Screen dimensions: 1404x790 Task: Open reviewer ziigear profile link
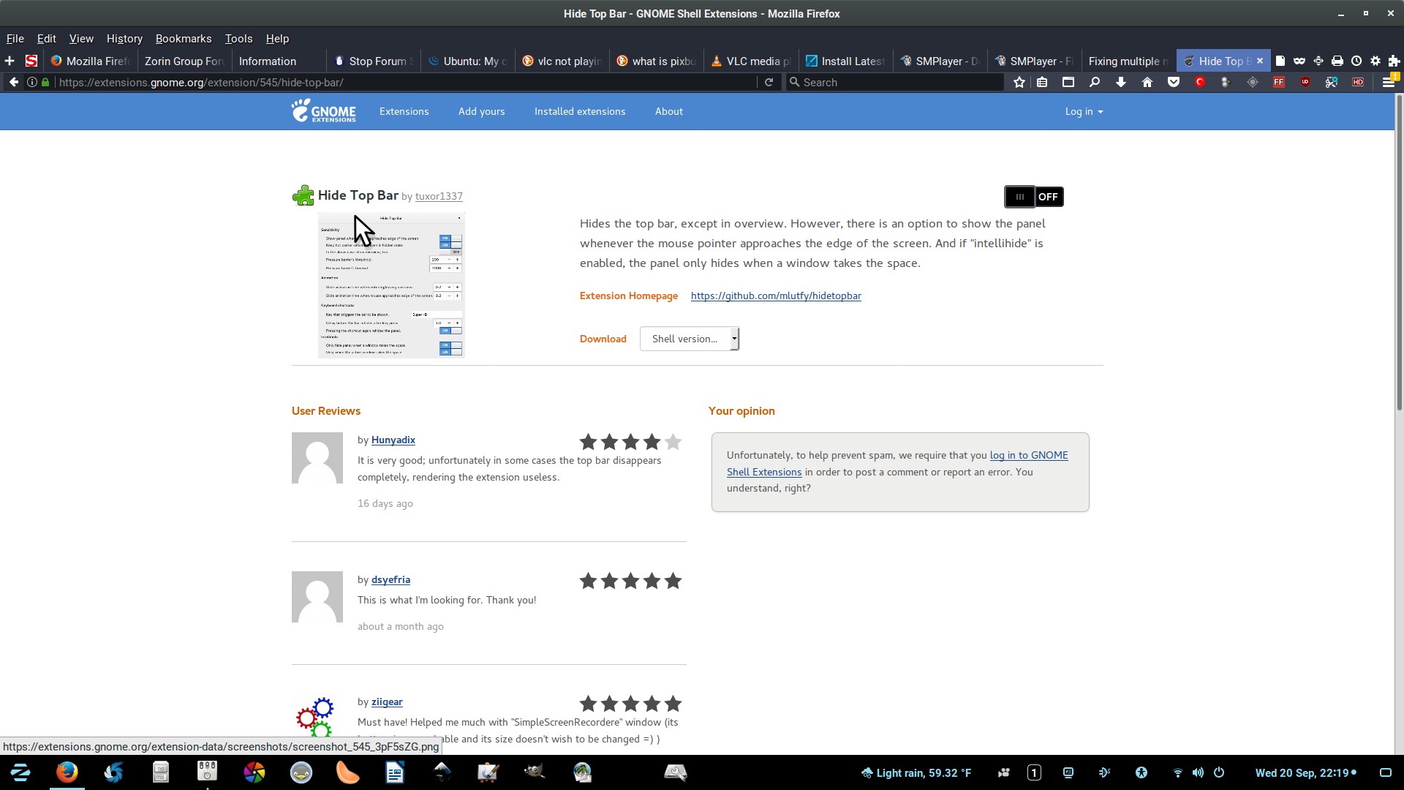pyautogui.click(x=387, y=701)
